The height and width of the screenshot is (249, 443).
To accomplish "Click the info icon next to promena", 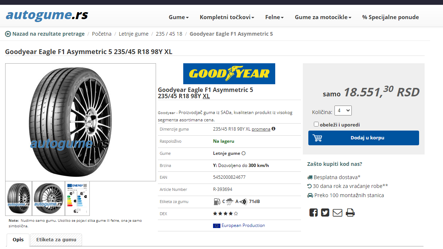I will click(x=273, y=129).
